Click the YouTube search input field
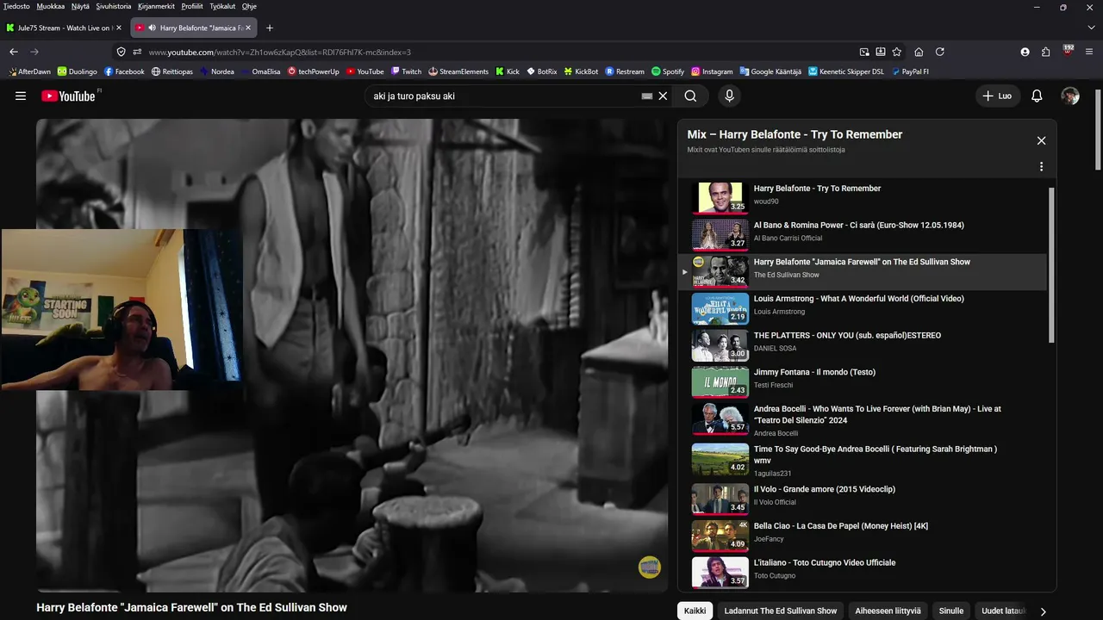This screenshot has height=620, width=1103. coord(506,96)
